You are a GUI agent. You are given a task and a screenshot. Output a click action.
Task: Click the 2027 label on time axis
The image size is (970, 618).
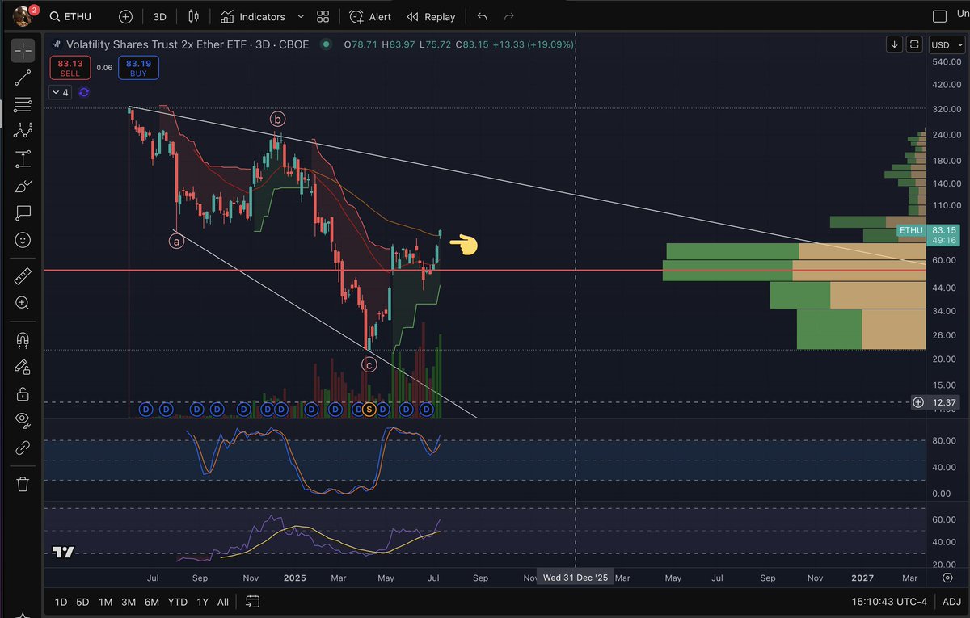(x=862, y=578)
